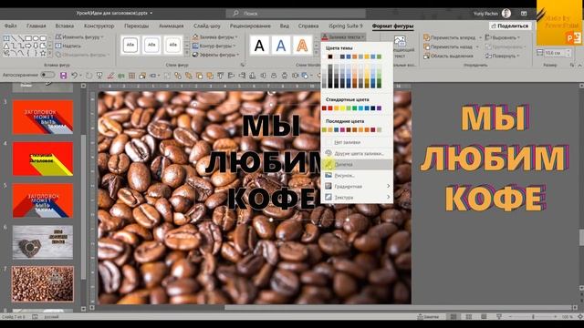Click the Alt text picture icon in ribbon

click(400, 41)
